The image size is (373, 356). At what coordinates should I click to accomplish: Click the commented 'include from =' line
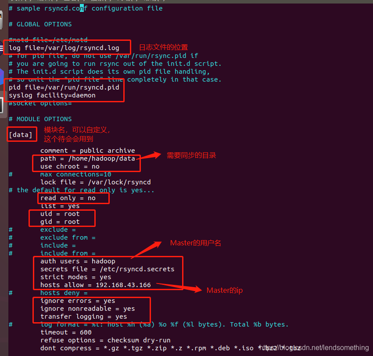[x=52, y=253]
